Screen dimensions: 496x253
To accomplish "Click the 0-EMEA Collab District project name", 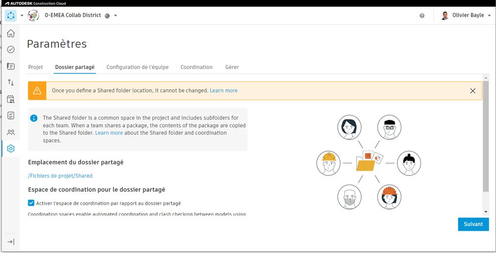I will [73, 15].
